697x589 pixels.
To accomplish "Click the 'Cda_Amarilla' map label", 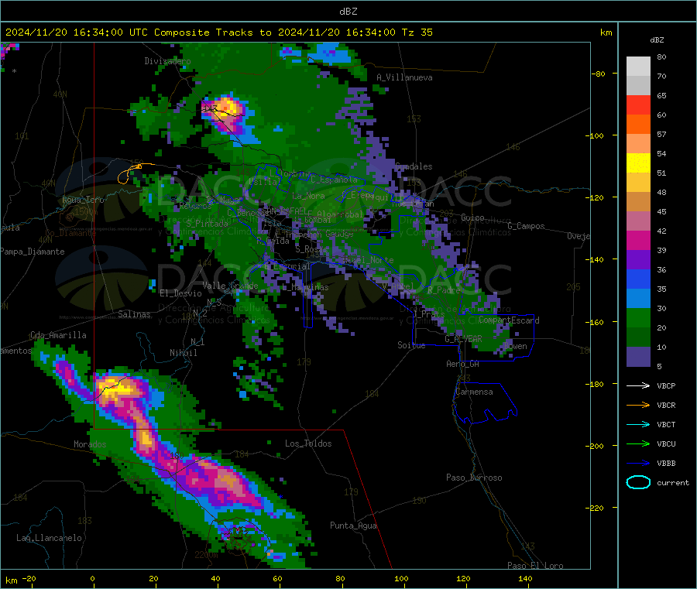I will click(58, 335).
